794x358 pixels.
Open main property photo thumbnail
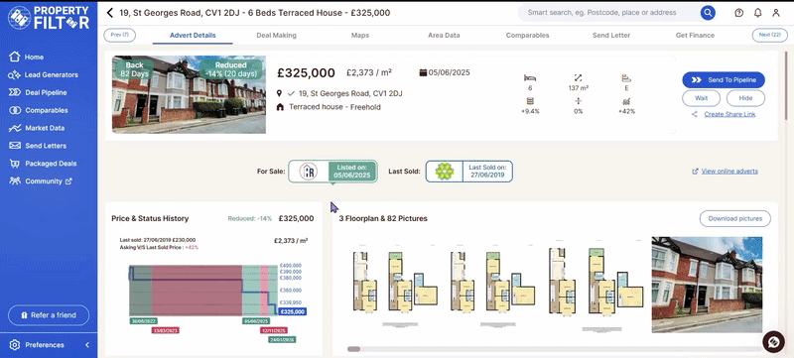(x=189, y=94)
